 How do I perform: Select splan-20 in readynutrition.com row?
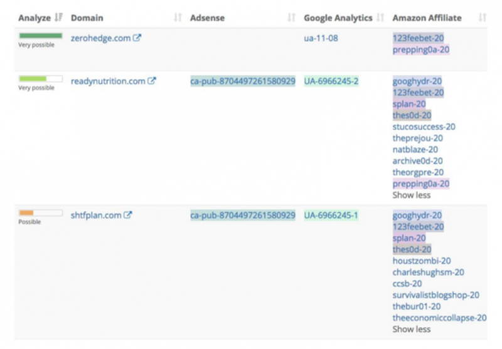(x=409, y=104)
